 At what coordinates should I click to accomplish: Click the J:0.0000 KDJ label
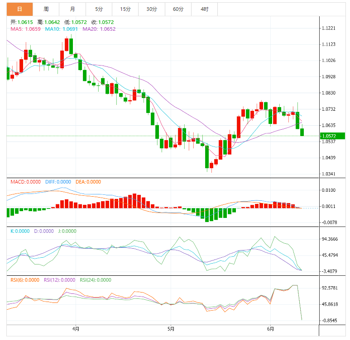(67, 231)
